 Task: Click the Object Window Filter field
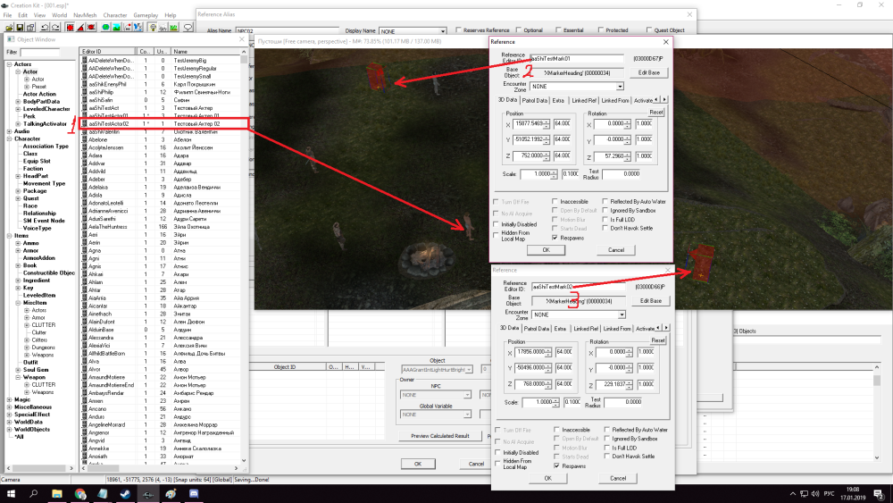pyautogui.click(x=40, y=53)
